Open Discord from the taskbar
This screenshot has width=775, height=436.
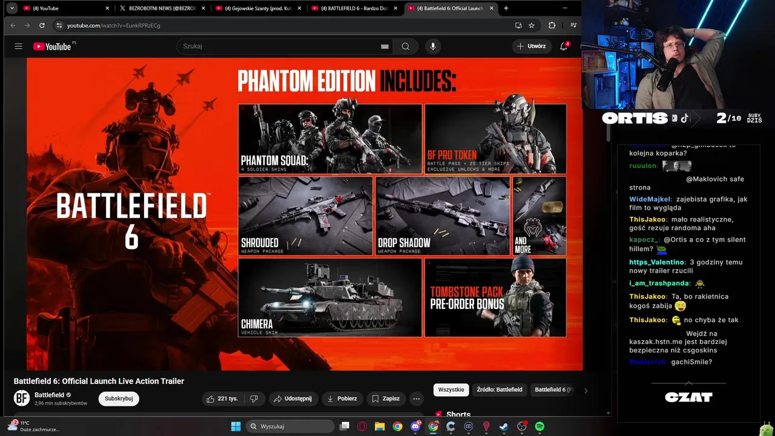[x=415, y=426]
